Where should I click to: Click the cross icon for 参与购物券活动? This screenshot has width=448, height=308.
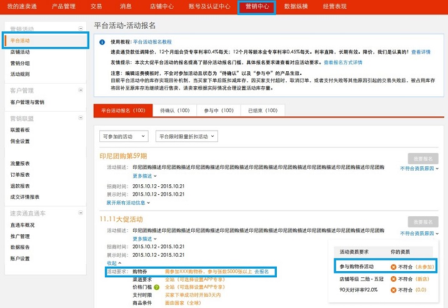tap(394, 267)
